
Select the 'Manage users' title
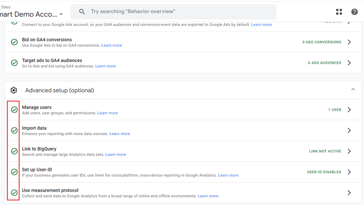pyautogui.click(x=37, y=107)
